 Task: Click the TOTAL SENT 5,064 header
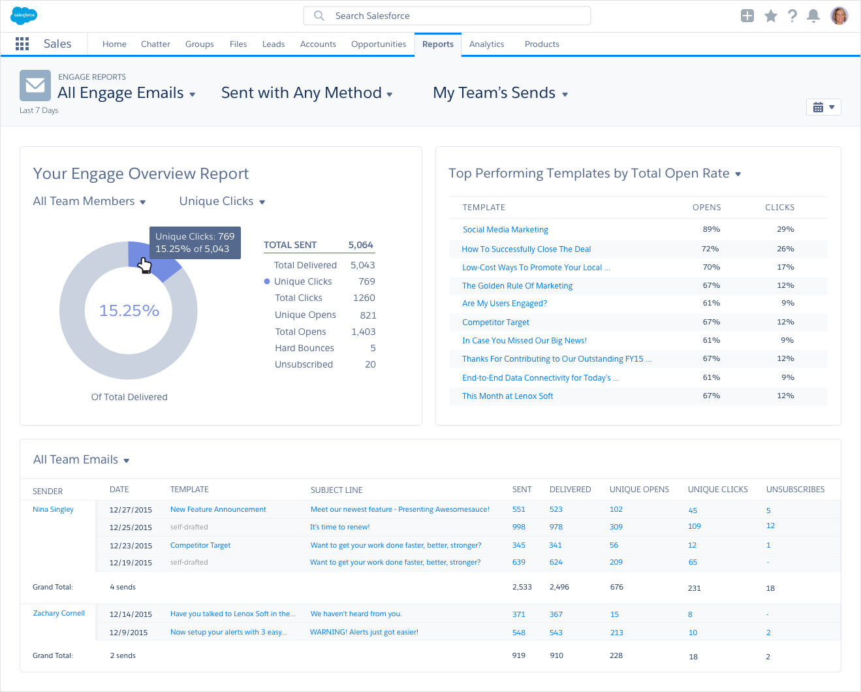click(319, 245)
